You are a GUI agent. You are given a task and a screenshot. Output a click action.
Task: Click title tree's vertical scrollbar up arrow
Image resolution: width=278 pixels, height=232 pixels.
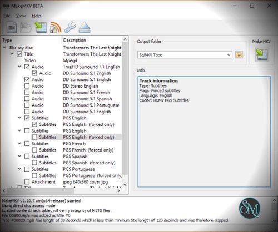(125, 39)
